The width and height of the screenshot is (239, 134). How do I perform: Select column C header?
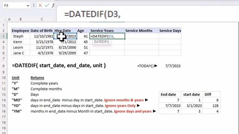click(42, 19)
